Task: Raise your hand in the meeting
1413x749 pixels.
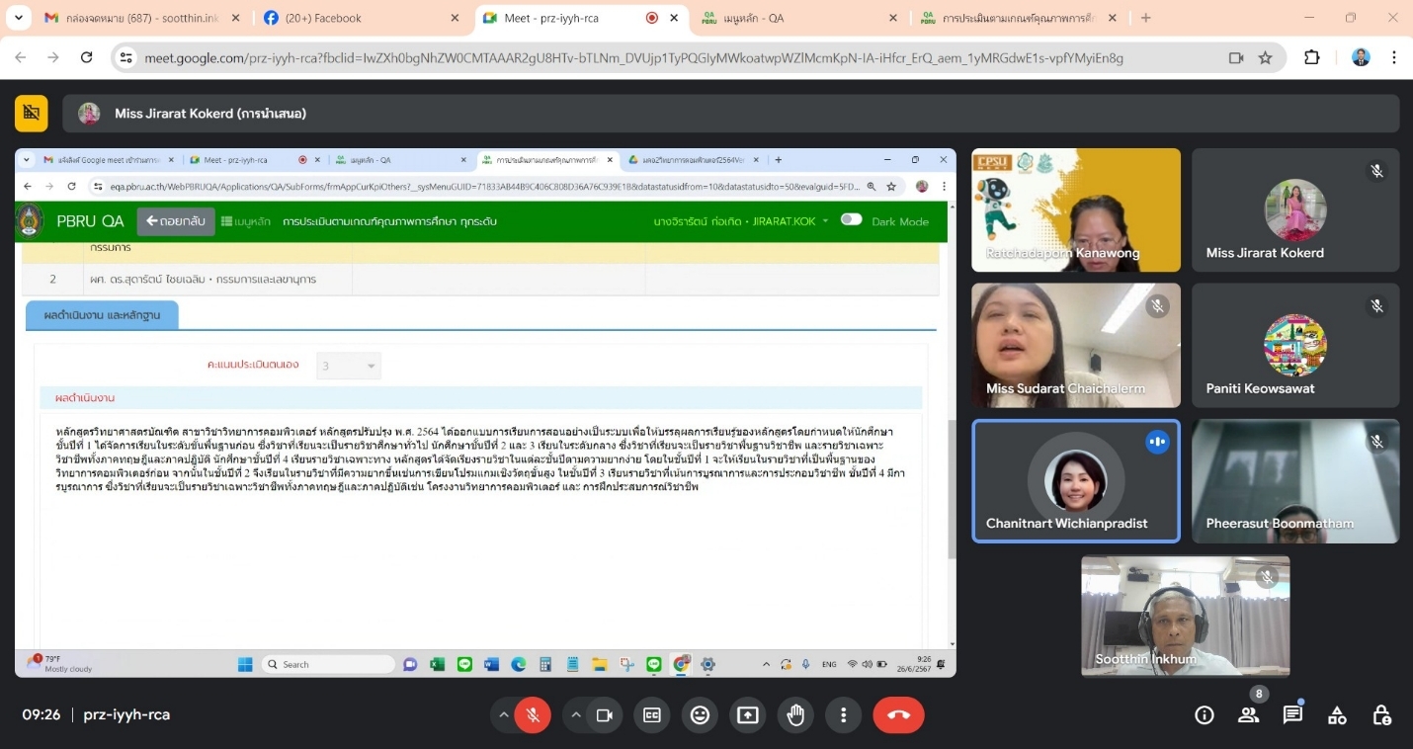Action: (x=795, y=715)
